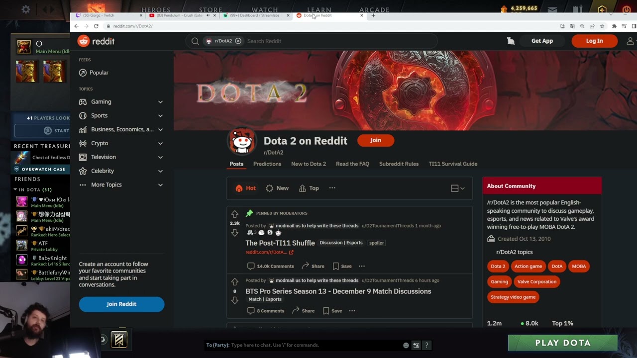Open the Subreddit Rules tab

point(399,164)
